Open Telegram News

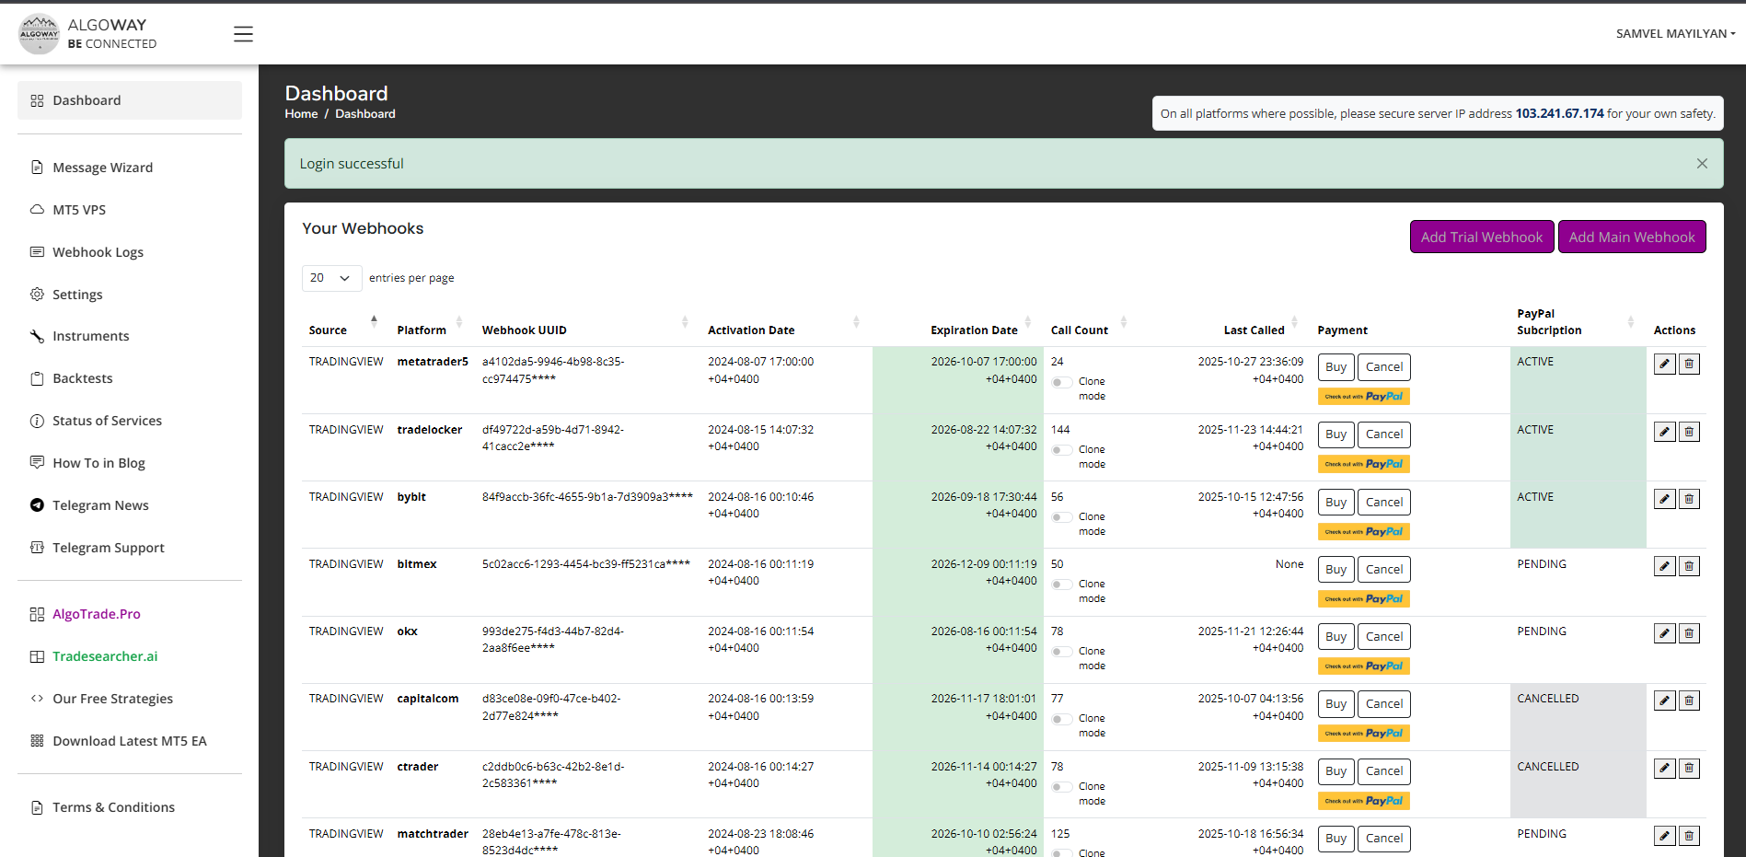pos(130,505)
